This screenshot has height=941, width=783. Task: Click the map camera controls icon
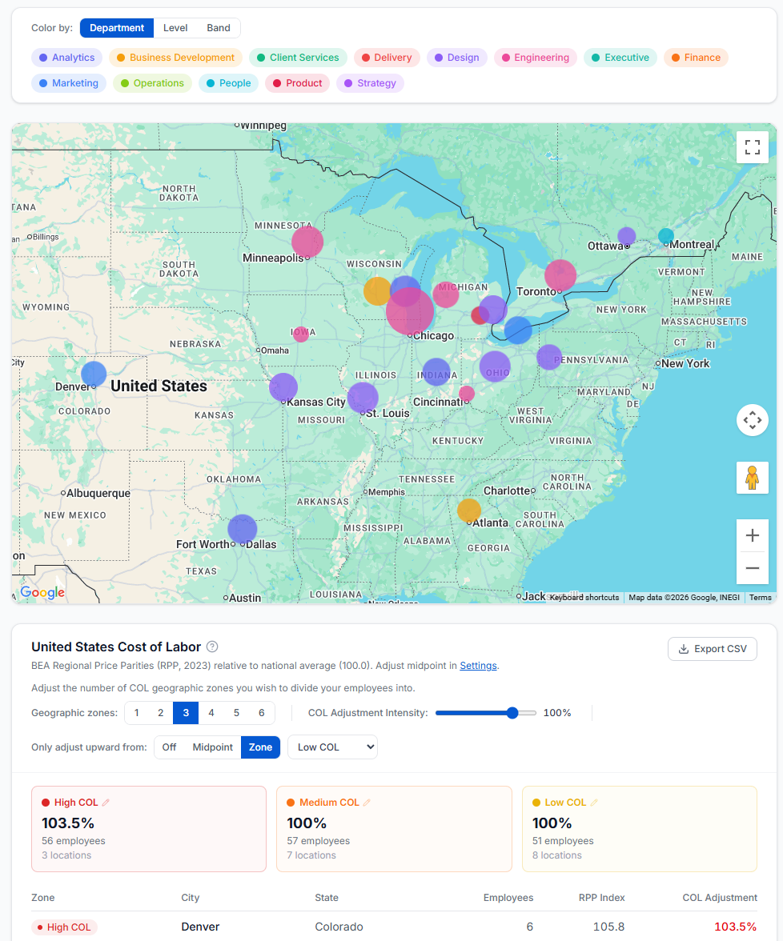tap(752, 419)
